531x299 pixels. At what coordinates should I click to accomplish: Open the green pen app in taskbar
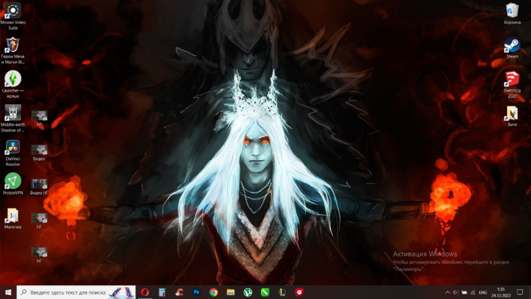265,292
